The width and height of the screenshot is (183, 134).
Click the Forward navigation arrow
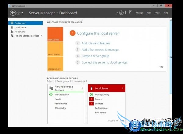tap(18, 13)
